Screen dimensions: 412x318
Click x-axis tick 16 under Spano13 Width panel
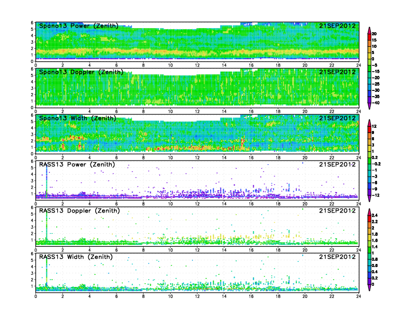tap(251, 157)
